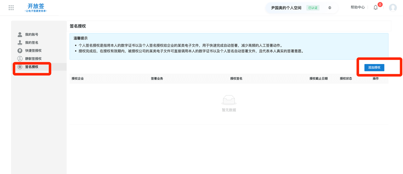
Task: Click the 温馨提示 heading
Action: pyautogui.click(x=81, y=38)
